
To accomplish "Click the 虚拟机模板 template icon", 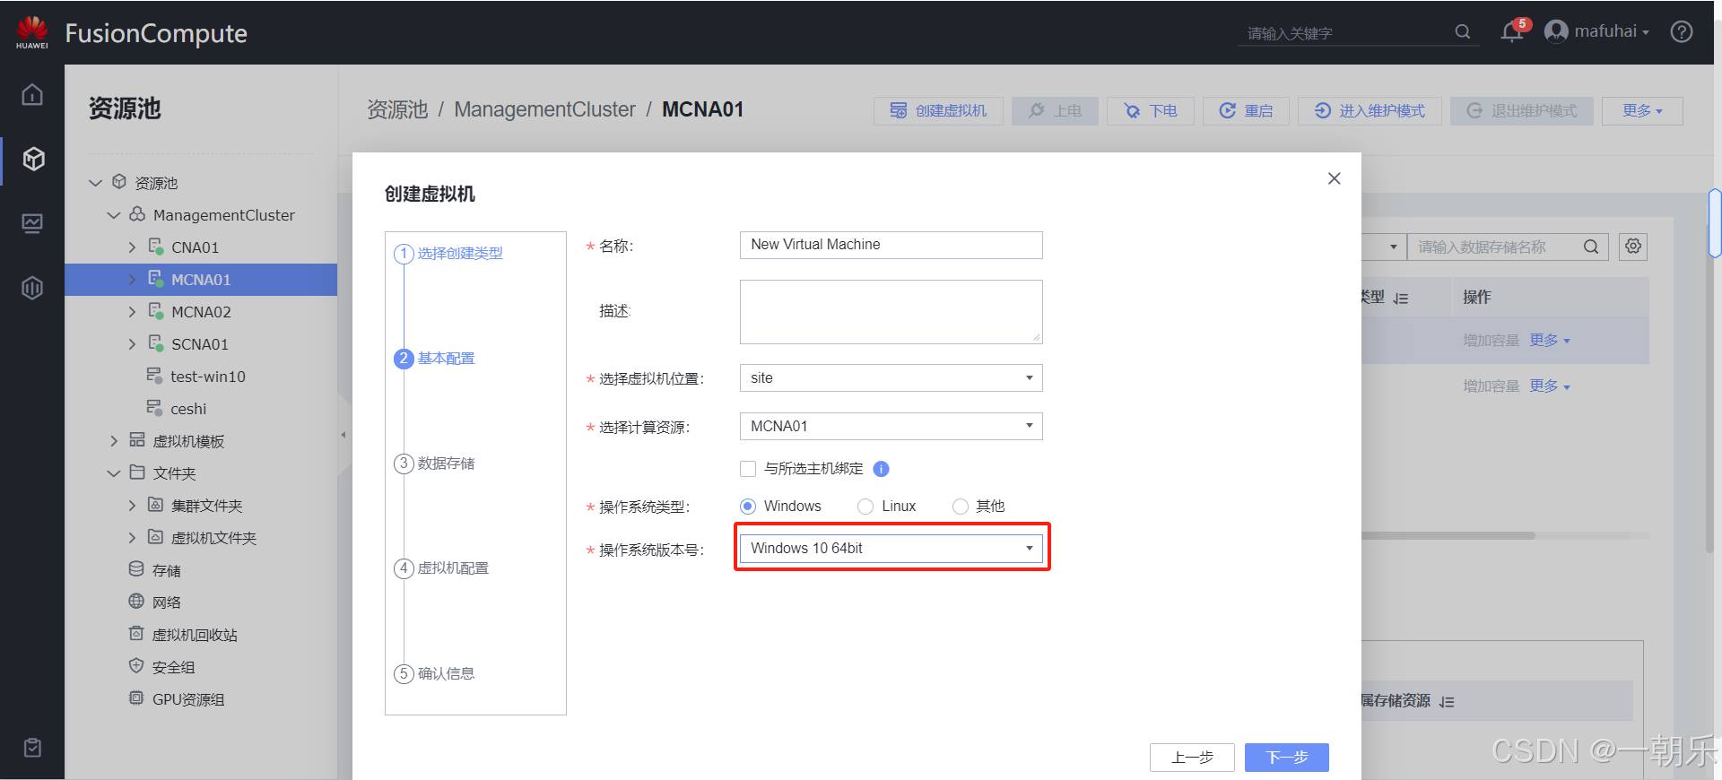I will (x=136, y=440).
